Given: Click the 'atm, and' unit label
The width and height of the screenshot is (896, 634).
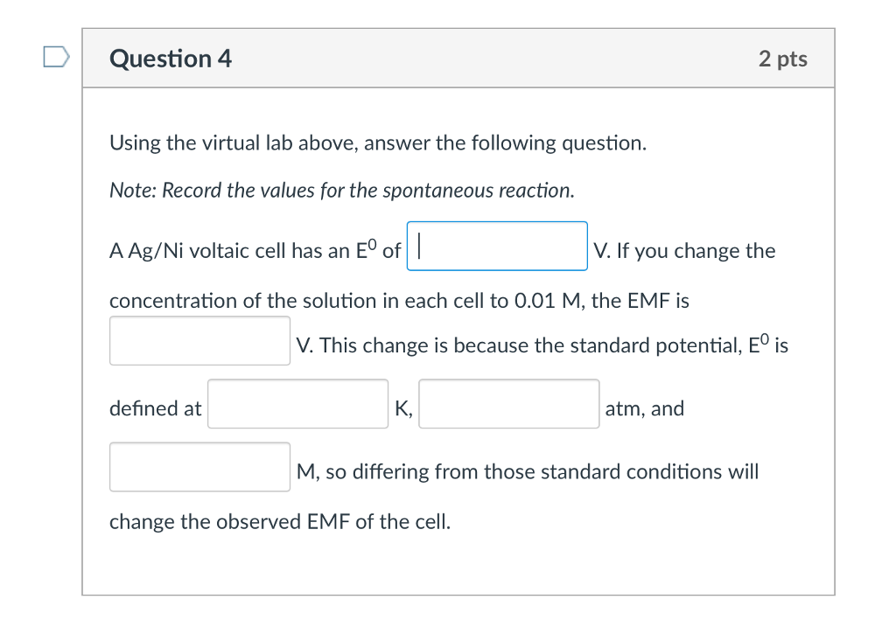Looking at the screenshot, I should (645, 408).
